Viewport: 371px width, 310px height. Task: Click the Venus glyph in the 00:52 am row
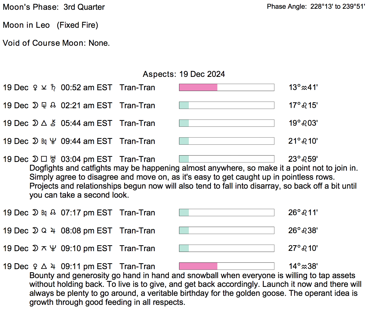click(35, 88)
